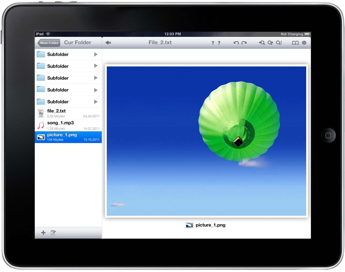The image size is (345, 272).
Task: Click the 14.07.2011 date
Action: [x=91, y=129]
